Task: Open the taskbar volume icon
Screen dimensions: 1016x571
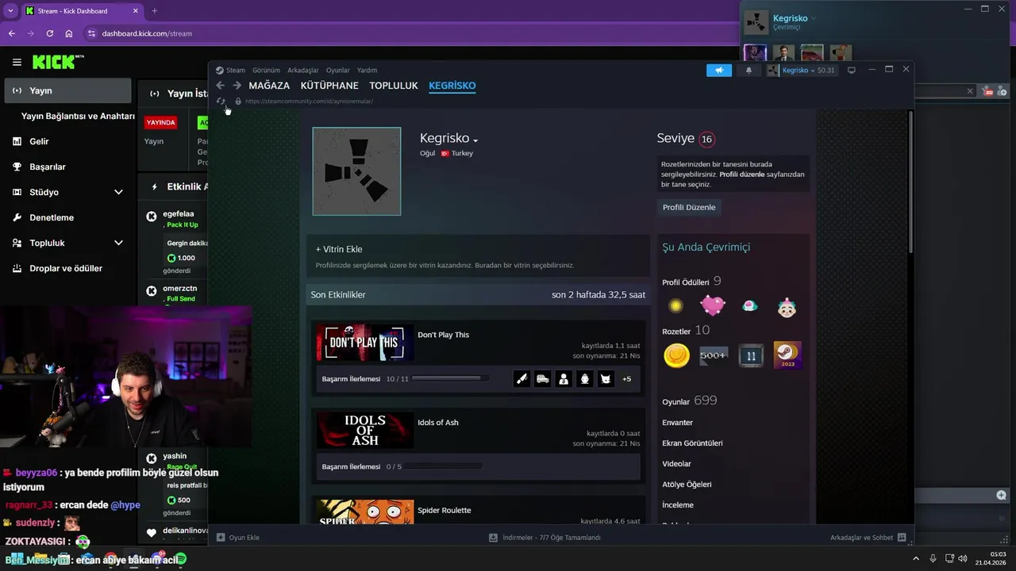Action: (x=963, y=559)
